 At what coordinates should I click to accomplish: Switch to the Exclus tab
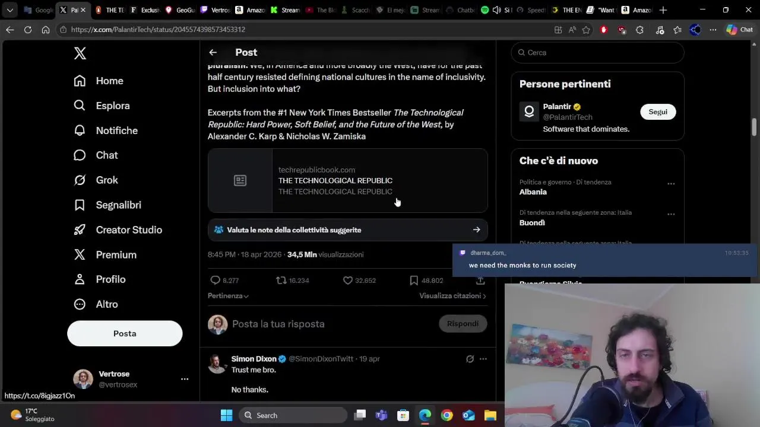pyautogui.click(x=145, y=10)
